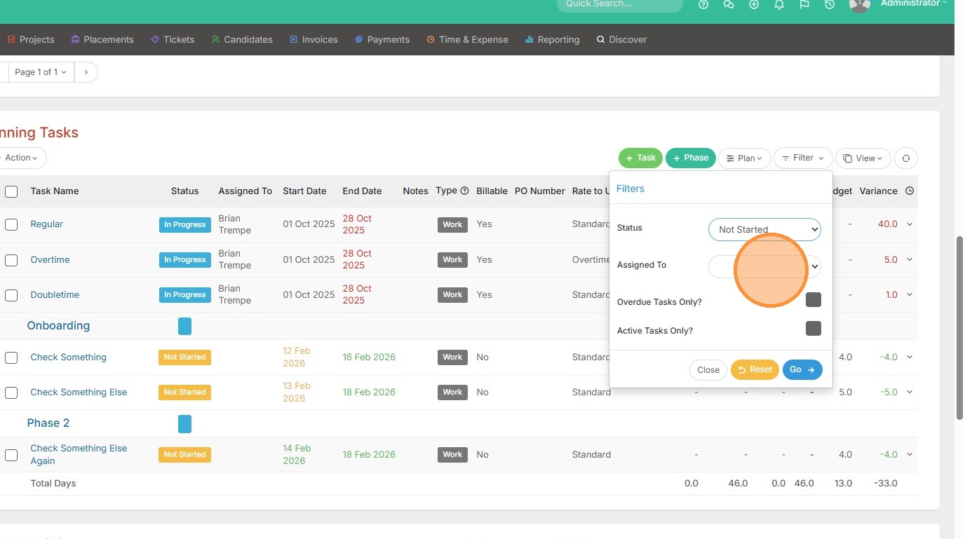Select the Check Something Else row checkbox

11,393
